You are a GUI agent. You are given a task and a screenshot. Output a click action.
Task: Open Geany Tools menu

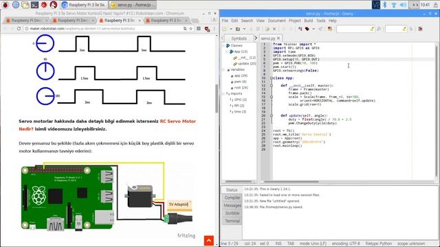pos(321,21)
